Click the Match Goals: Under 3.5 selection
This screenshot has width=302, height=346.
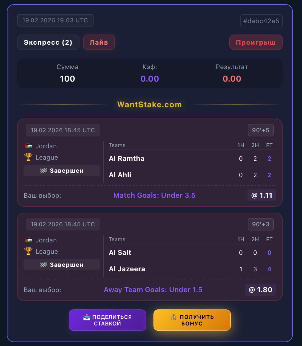click(154, 195)
